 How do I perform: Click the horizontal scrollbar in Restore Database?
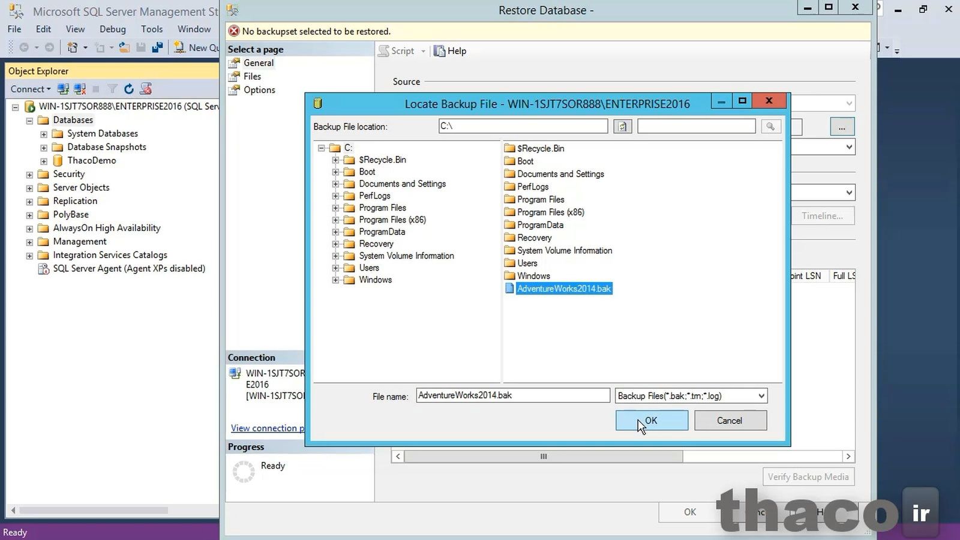[544, 457]
